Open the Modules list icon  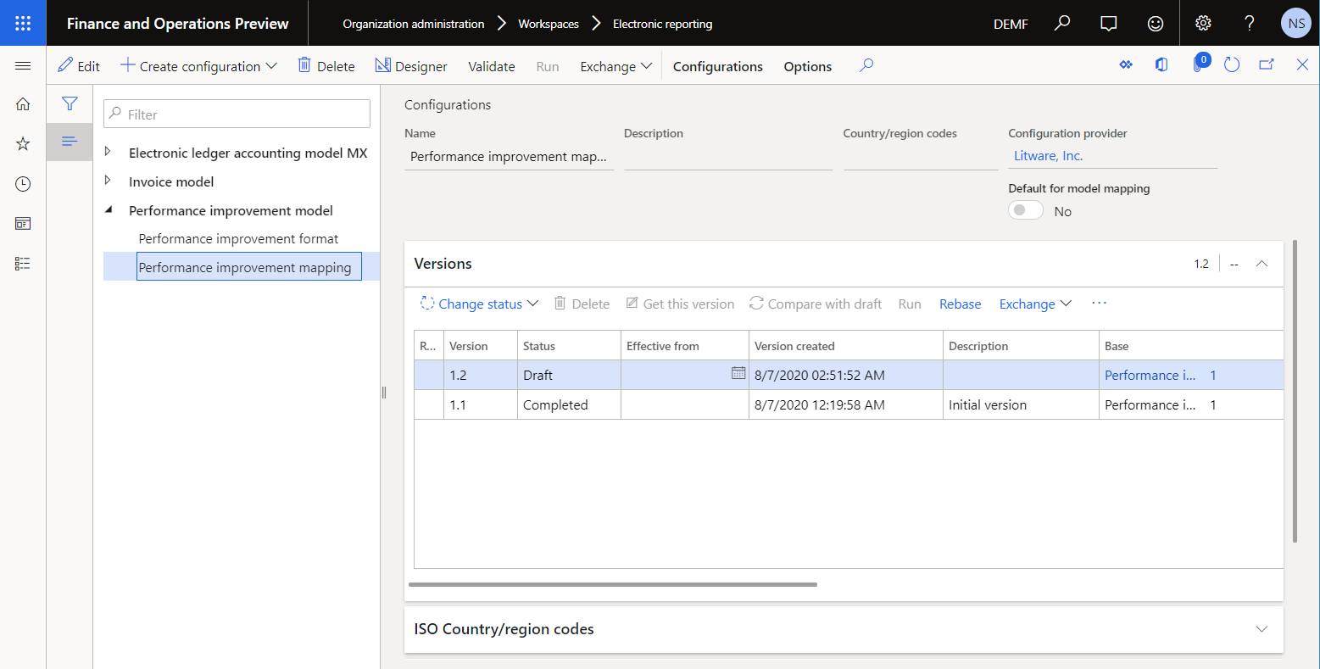point(22,263)
